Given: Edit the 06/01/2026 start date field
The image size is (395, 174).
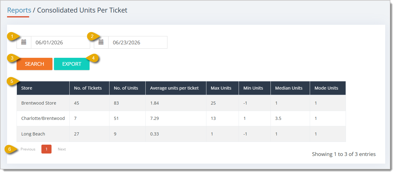Looking at the screenshot, I should (x=60, y=43).
